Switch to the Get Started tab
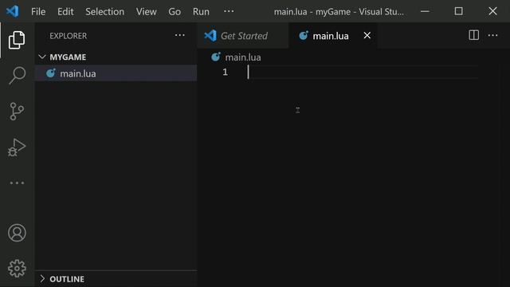 [242, 35]
